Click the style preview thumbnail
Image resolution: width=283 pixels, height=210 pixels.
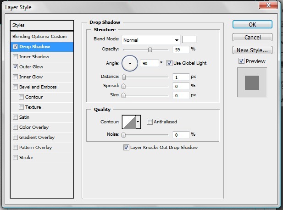pos(252,83)
